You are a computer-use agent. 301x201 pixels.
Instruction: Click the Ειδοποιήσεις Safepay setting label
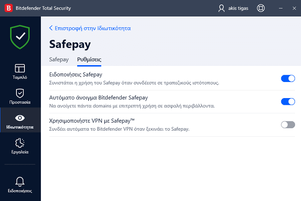pos(75,75)
